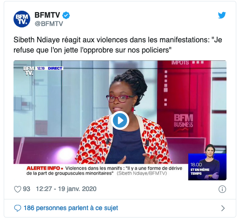This screenshot has height=218, width=240.
Task: Open the tweet info icon
Action: coord(222,189)
